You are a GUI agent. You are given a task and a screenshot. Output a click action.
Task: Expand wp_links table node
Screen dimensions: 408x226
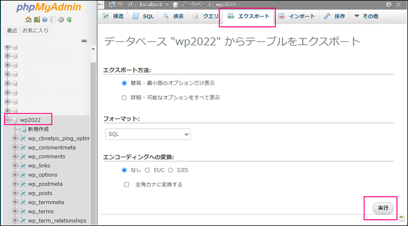15,165
